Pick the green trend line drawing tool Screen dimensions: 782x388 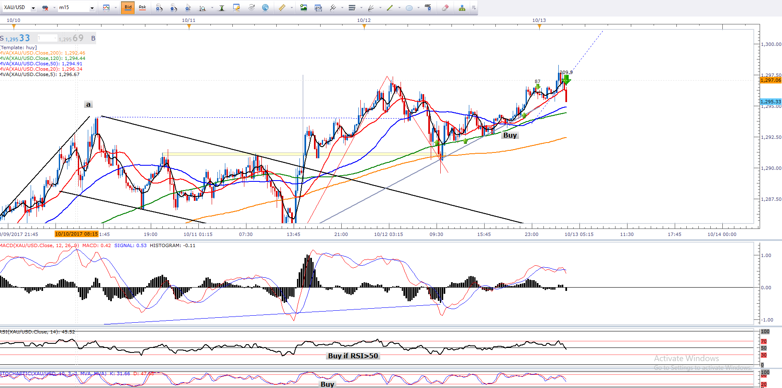coord(390,8)
